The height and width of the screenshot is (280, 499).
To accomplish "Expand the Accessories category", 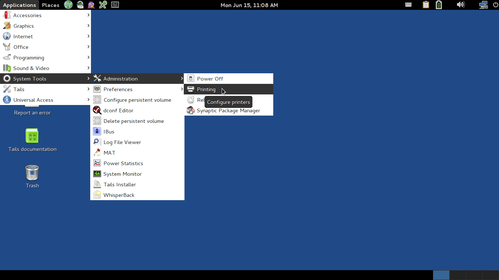I will (x=46, y=15).
